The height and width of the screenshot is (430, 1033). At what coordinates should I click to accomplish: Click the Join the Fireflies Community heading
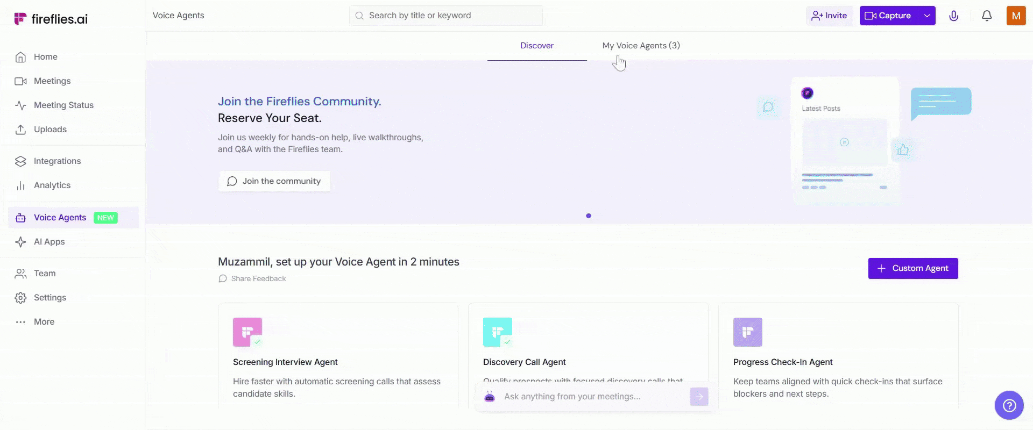click(x=300, y=102)
